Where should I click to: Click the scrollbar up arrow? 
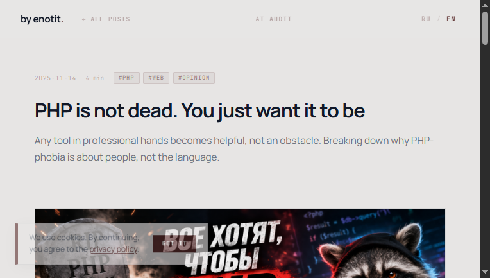coord(485,5)
